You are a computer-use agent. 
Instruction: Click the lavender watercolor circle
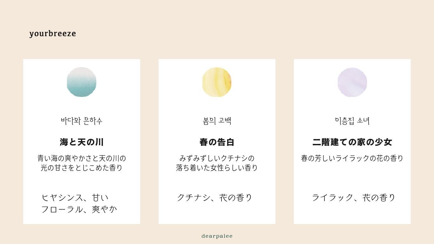(352, 82)
